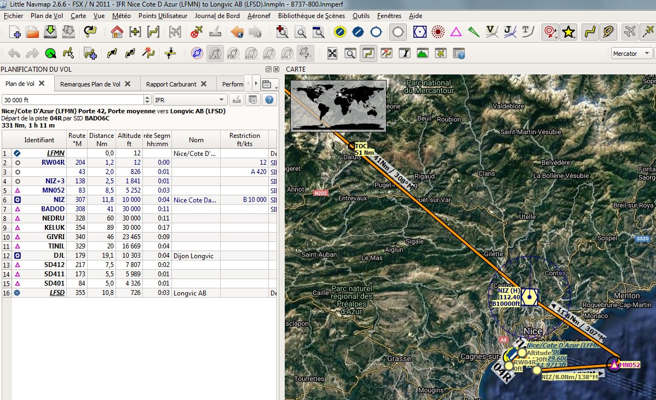
Task: Click the zoom-in magnifier icon
Action: pyautogui.click(x=283, y=32)
